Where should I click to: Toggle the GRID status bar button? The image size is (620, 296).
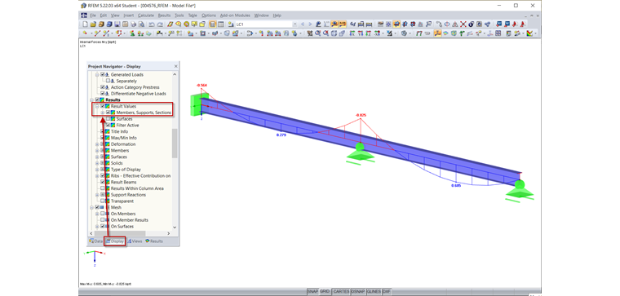pos(324,291)
